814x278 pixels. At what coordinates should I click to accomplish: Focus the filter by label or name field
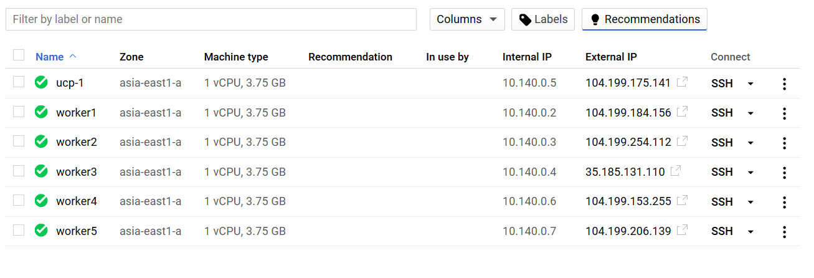pos(211,19)
